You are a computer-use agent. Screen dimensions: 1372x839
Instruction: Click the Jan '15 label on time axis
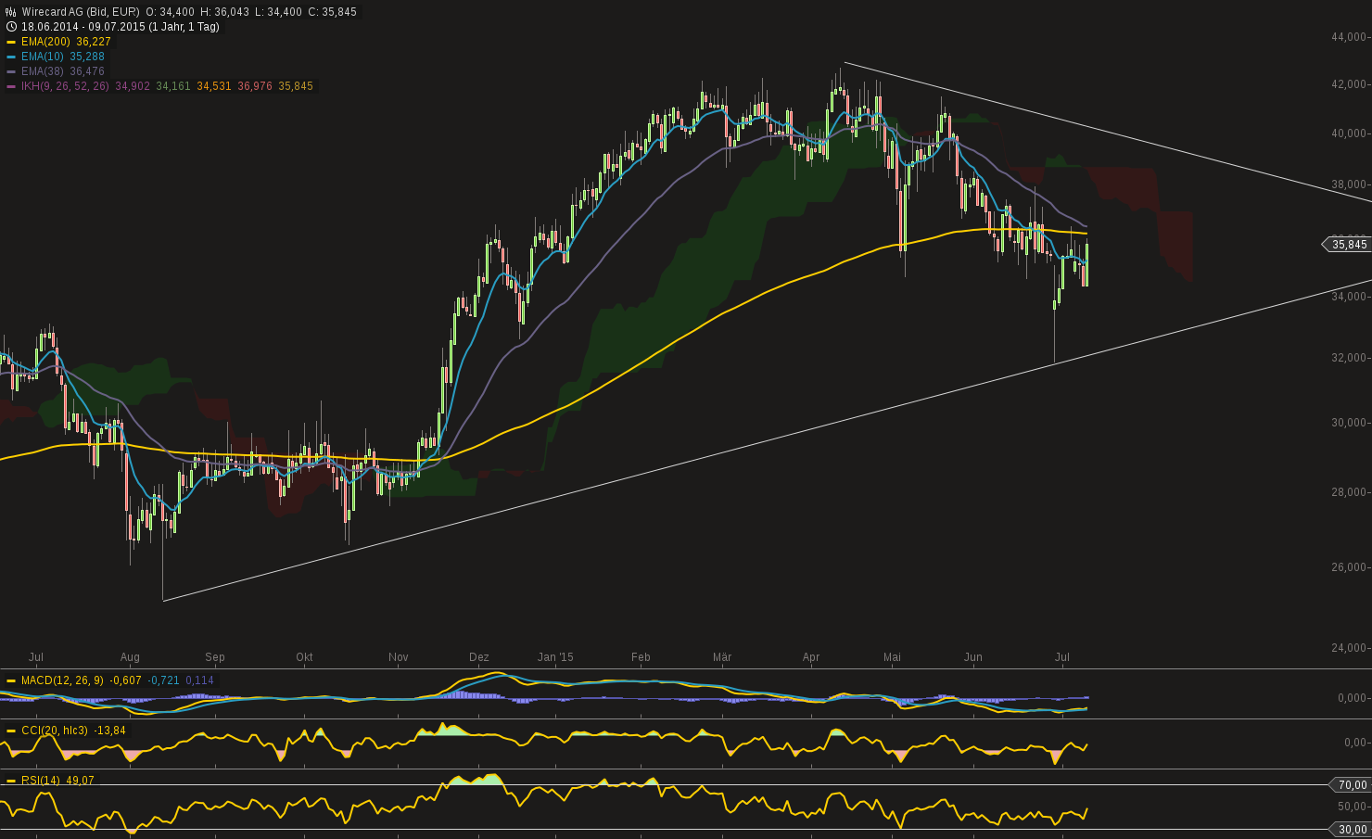555,657
